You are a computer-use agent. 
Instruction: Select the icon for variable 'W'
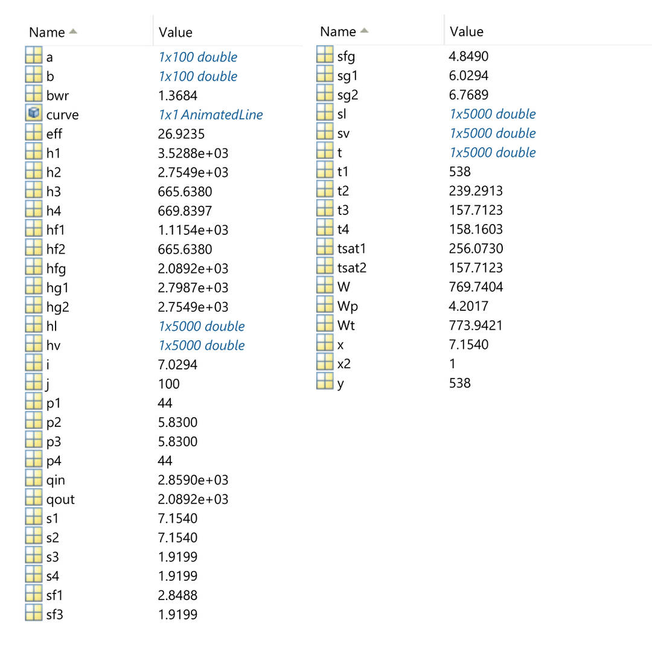coord(323,287)
